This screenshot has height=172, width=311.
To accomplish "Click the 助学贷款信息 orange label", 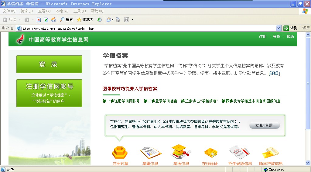I will [271, 164].
